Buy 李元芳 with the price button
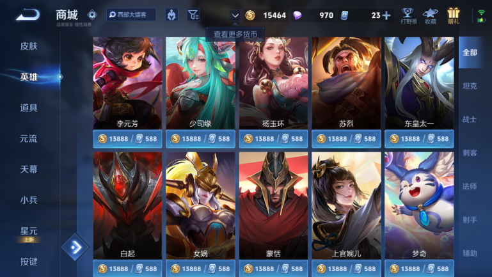Screen dimensions: 492x277 (x=127, y=139)
